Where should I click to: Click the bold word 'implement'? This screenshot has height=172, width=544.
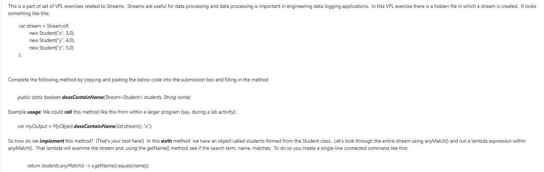point(52,141)
